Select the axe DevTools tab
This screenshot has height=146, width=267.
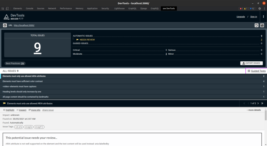pos(169,9)
